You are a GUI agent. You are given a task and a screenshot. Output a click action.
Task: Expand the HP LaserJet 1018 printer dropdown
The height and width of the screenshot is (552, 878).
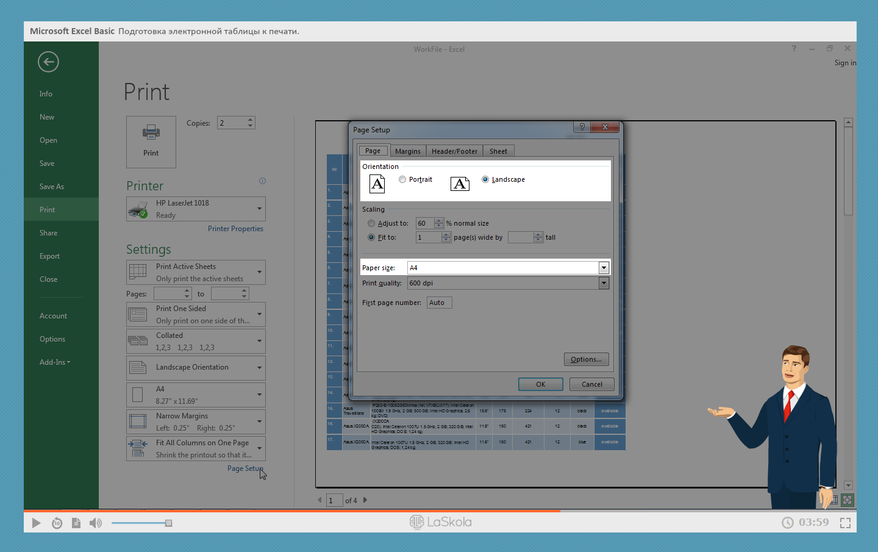point(259,209)
